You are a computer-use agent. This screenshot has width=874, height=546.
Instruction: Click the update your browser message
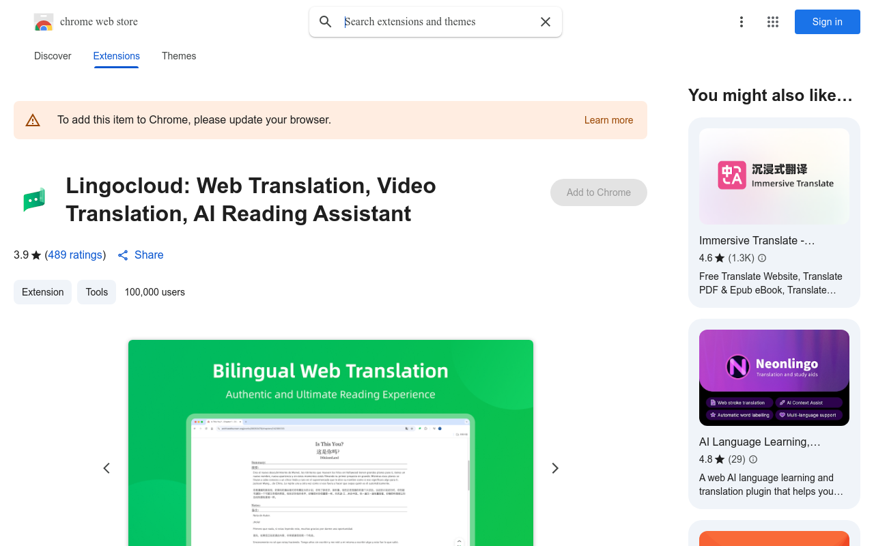(x=194, y=120)
